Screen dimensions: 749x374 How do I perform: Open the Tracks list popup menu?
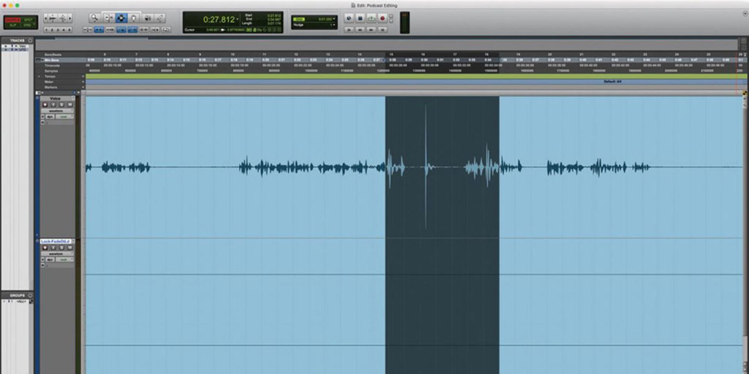click(x=30, y=41)
